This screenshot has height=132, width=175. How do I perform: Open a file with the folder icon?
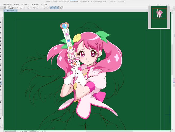click(x=12, y=8)
